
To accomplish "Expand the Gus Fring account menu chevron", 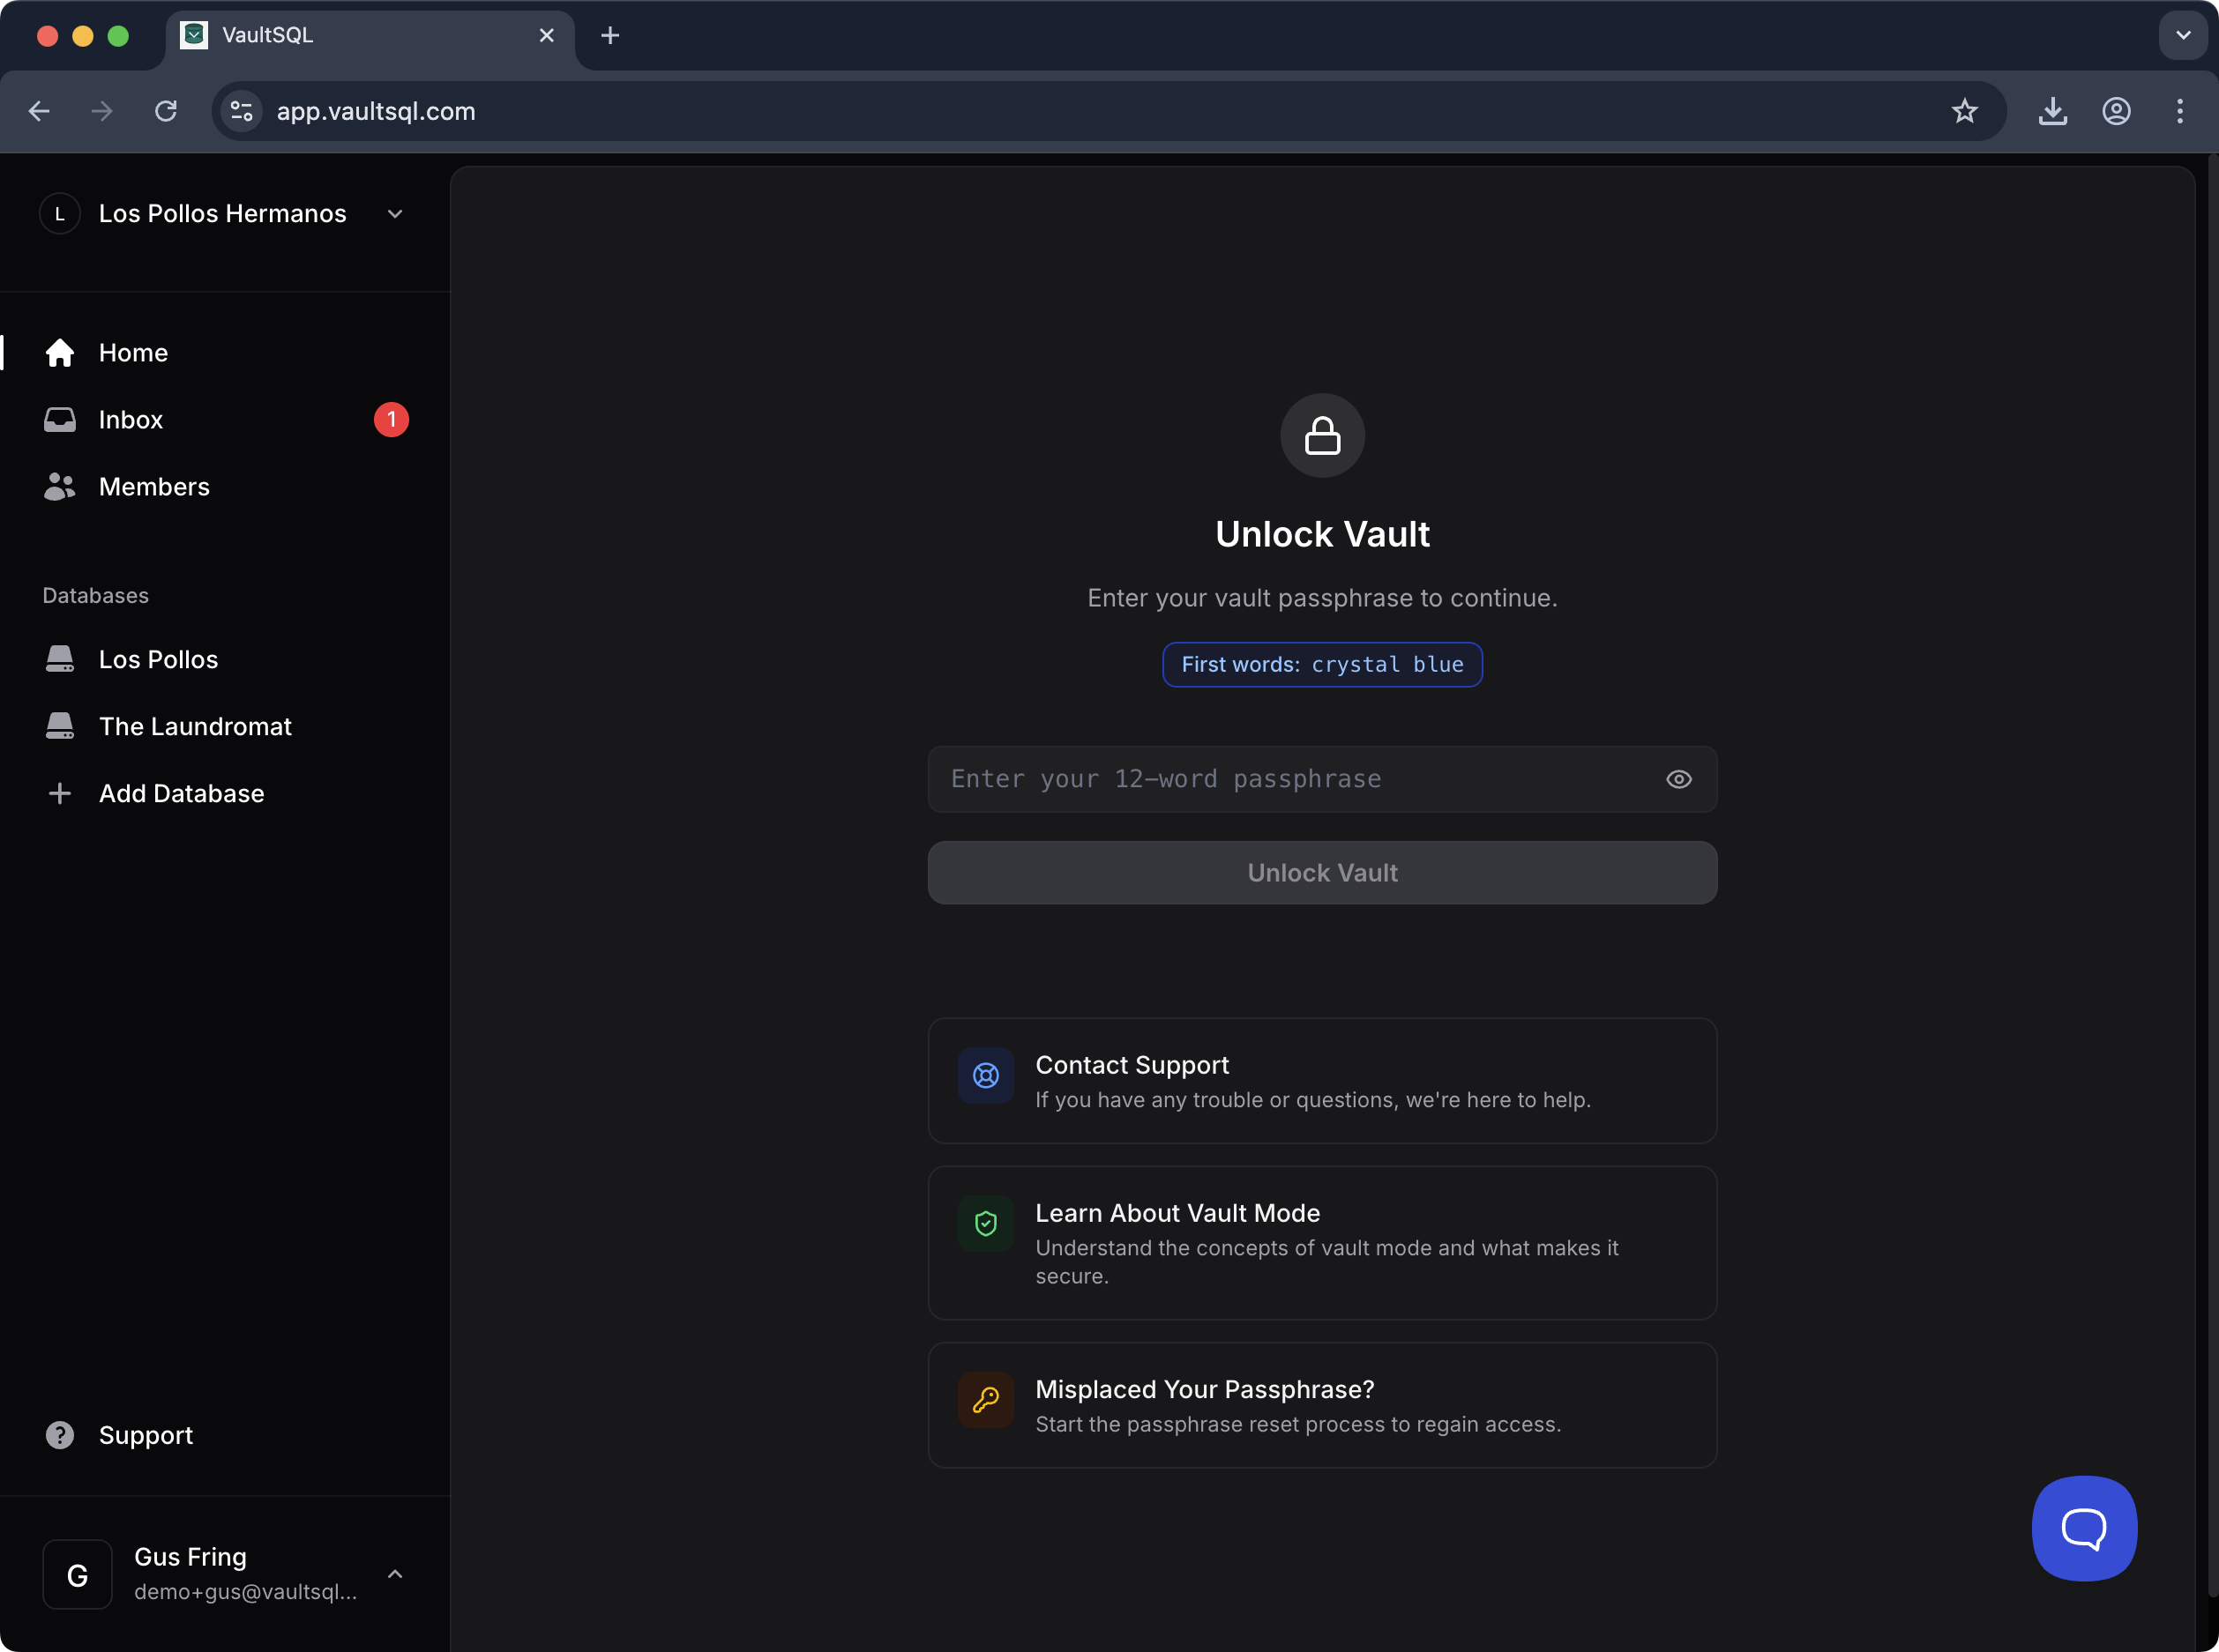I will tap(394, 1574).
